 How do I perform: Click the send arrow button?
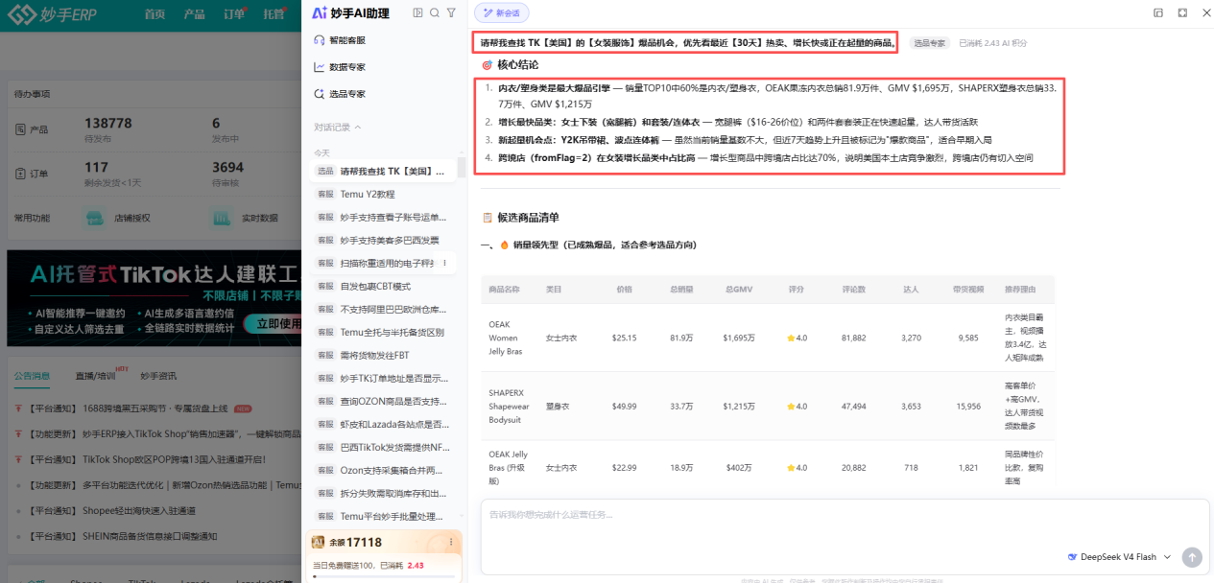point(1192,557)
